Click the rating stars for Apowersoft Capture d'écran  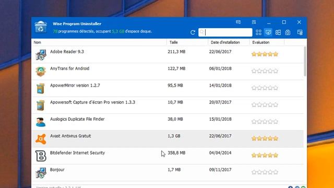click(x=265, y=104)
